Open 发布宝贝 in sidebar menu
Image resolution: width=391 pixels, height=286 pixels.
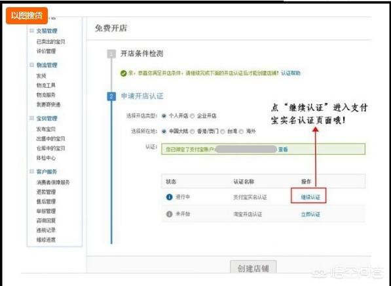pos(46,129)
